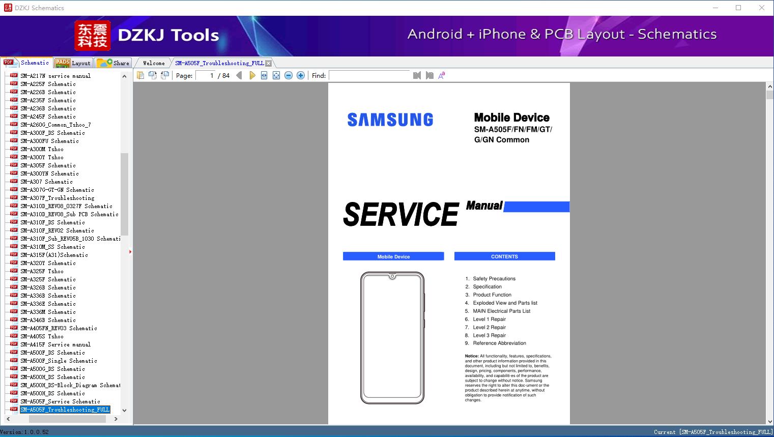
Task: Open SM-A217N service manual
Action: 55,76
